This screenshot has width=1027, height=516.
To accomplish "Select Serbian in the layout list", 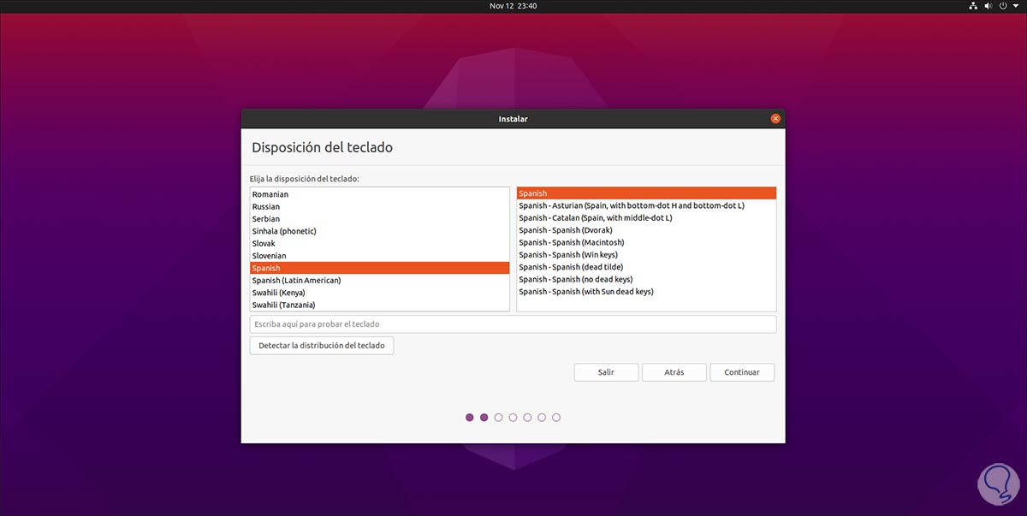I will [380, 219].
